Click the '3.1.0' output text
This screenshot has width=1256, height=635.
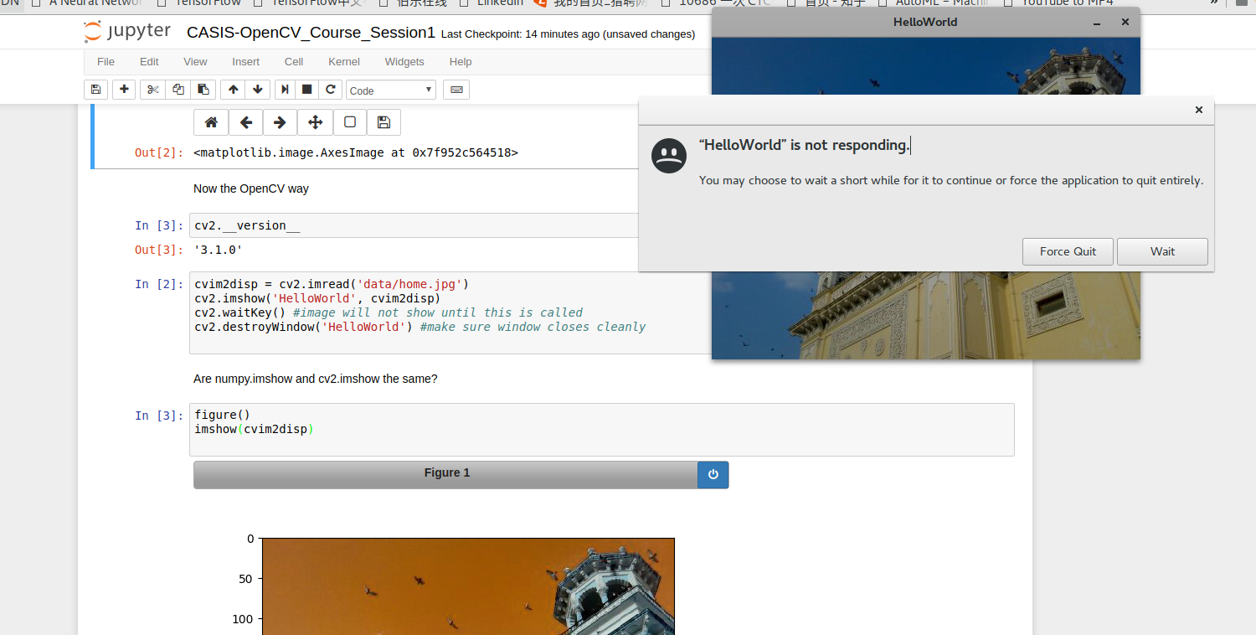pos(218,250)
